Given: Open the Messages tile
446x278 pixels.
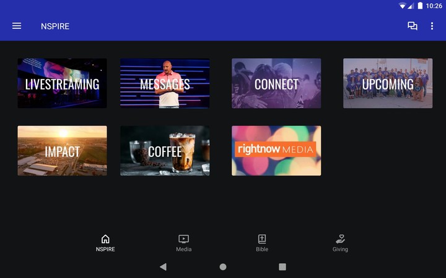Looking at the screenshot, I should (x=165, y=83).
